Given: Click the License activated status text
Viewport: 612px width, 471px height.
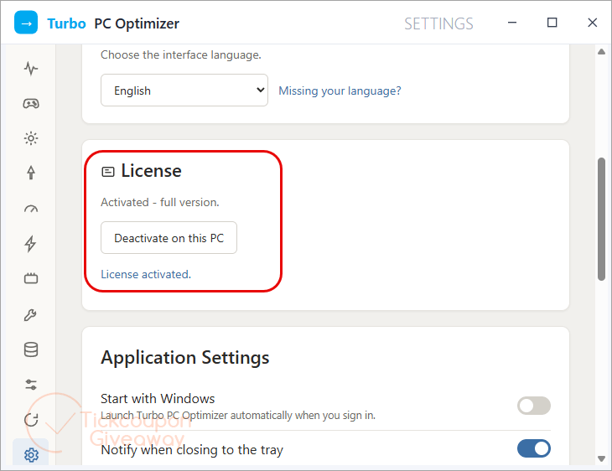Looking at the screenshot, I should [x=146, y=274].
